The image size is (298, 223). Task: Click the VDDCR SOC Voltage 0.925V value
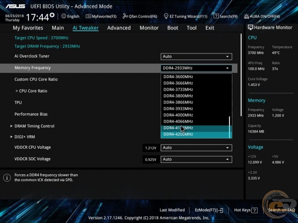point(151,159)
